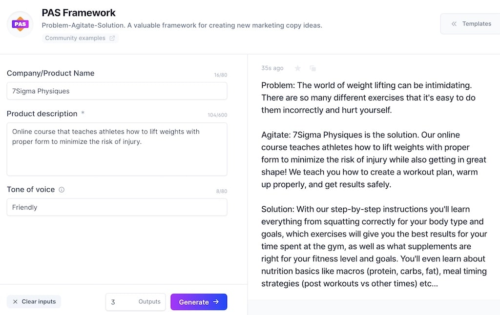Favorite the output with the star icon

[x=297, y=68]
